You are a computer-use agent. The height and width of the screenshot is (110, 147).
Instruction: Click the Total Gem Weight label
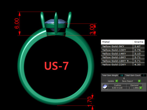tap(110, 75)
